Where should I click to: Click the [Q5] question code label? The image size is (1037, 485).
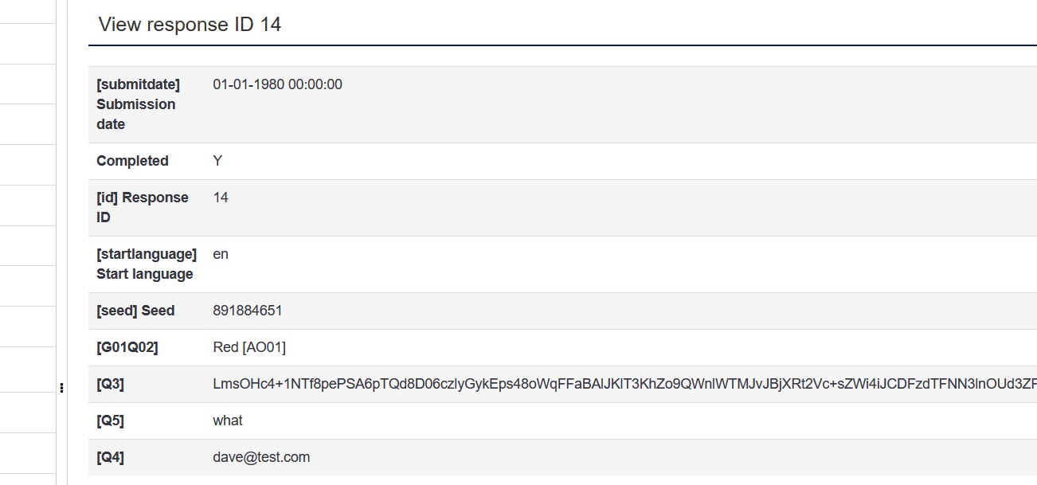[110, 420]
